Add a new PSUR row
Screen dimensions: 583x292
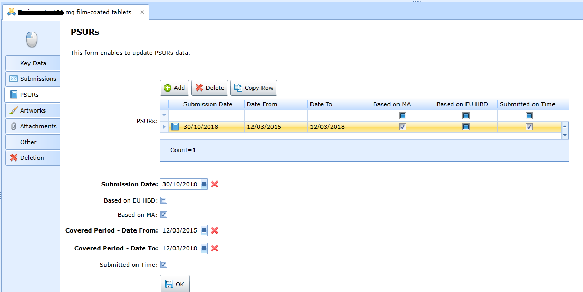(x=174, y=88)
